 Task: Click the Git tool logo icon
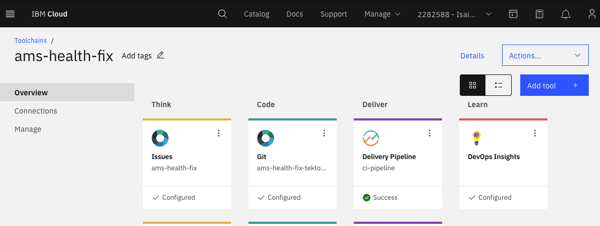(265, 138)
